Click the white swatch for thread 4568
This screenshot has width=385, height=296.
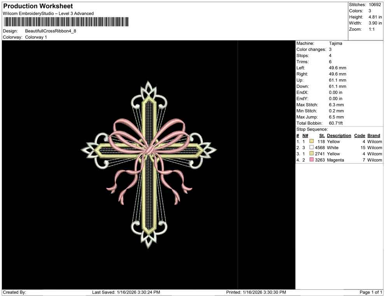click(x=311, y=148)
